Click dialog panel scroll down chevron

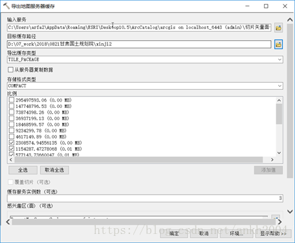290,211
